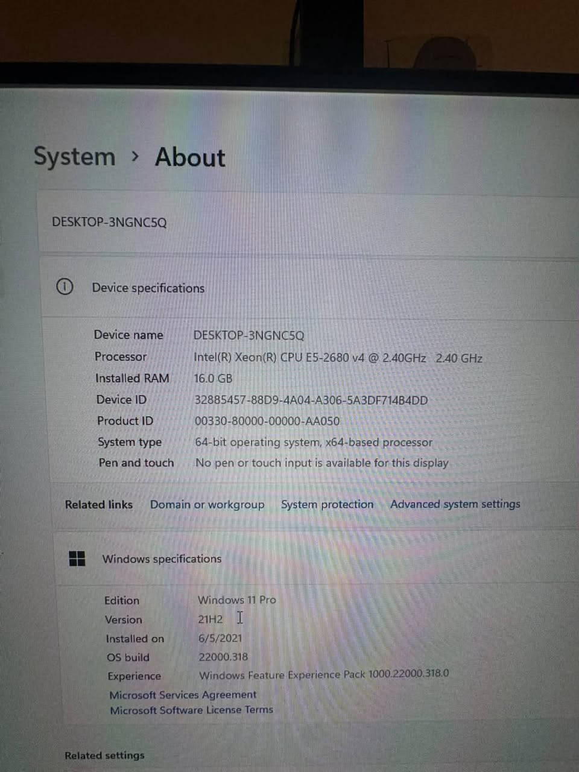Select the Device name value DESKTOP-3NGNC5Q
This screenshot has height=772, width=579.
(x=248, y=335)
